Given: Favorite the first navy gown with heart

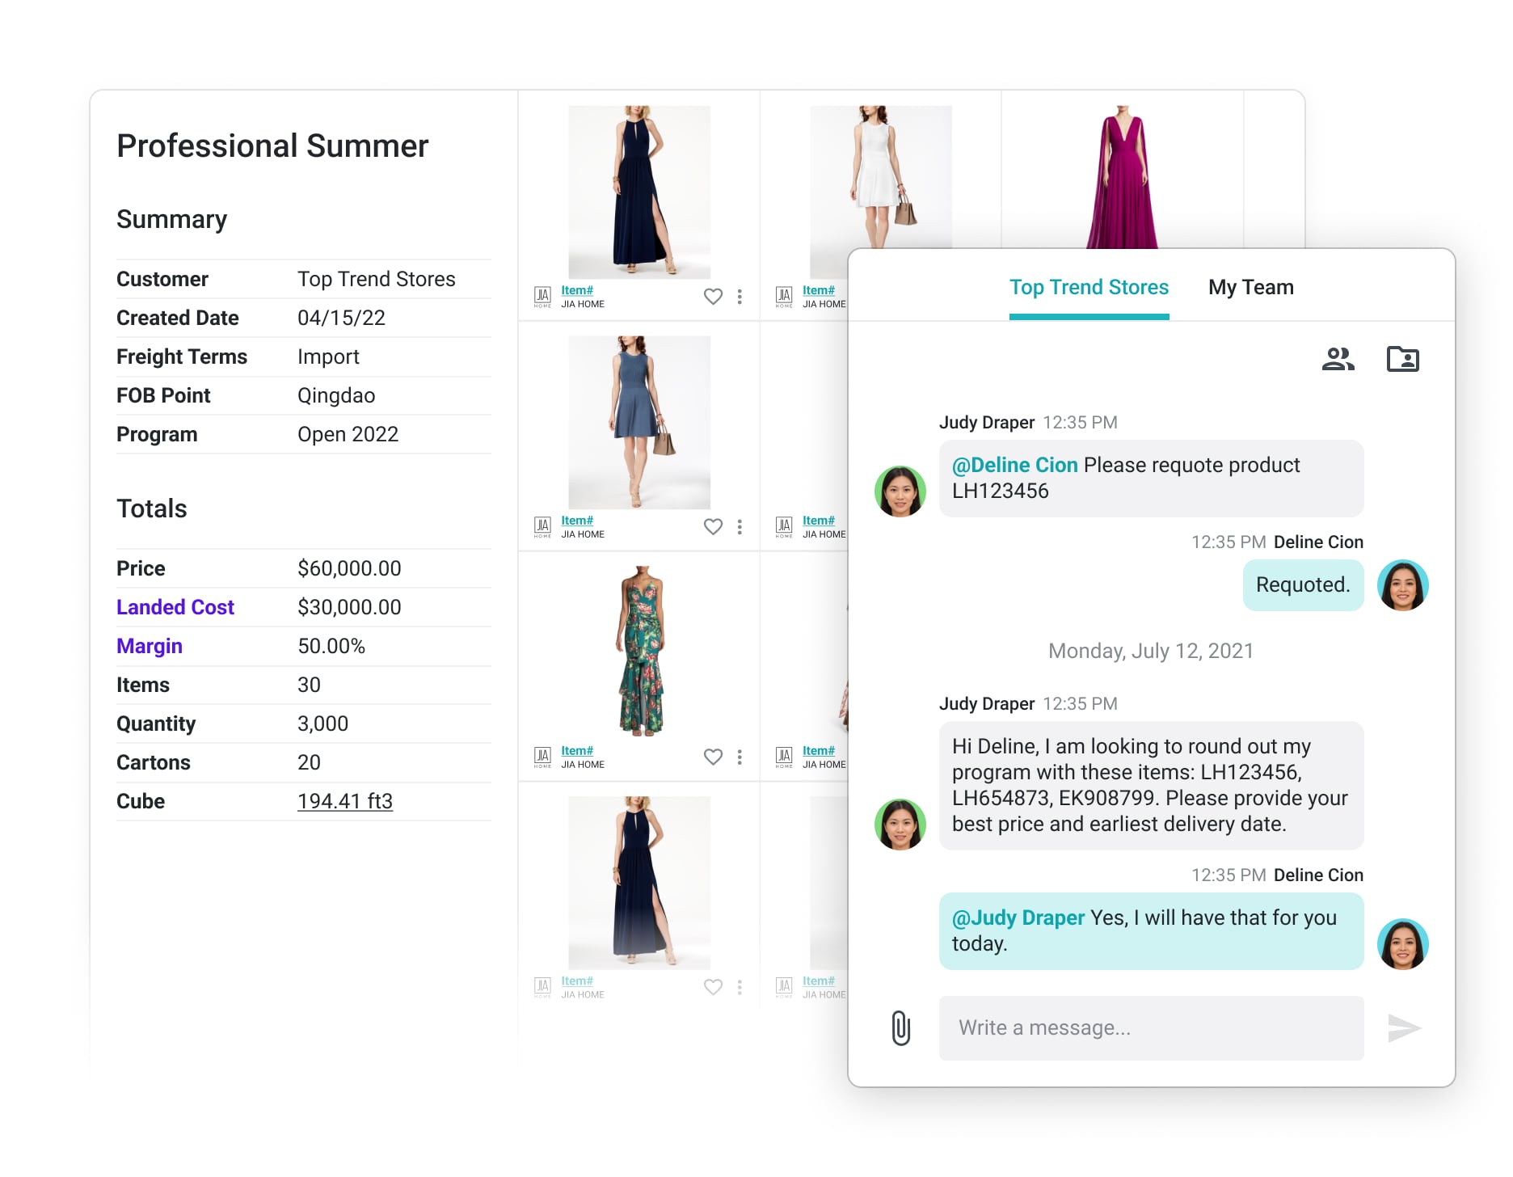Looking at the screenshot, I should tap(713, 297).
